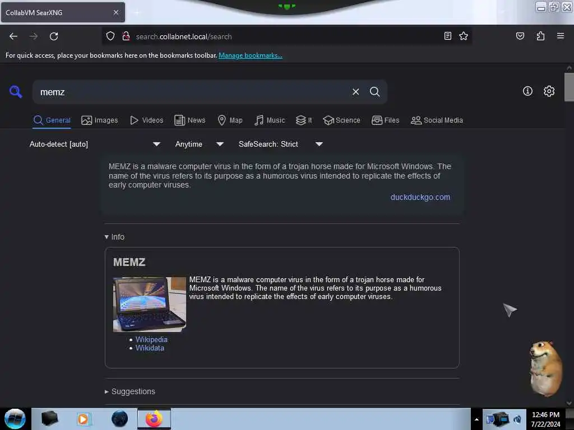Switch to the Files tab
Viewport: 574px width, 430px height.
pos(386,120)
